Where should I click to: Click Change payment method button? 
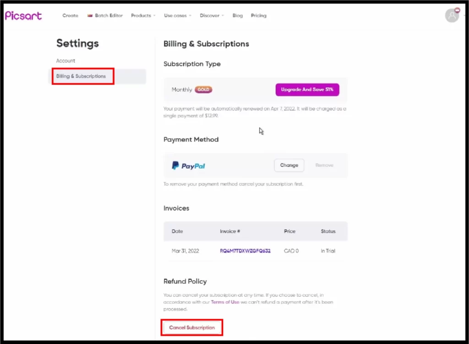coord(289,165)
